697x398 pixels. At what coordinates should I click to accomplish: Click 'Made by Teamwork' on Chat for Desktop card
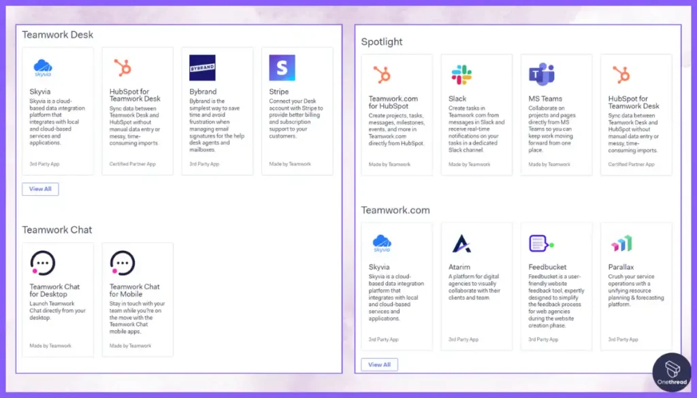point(50,346)
